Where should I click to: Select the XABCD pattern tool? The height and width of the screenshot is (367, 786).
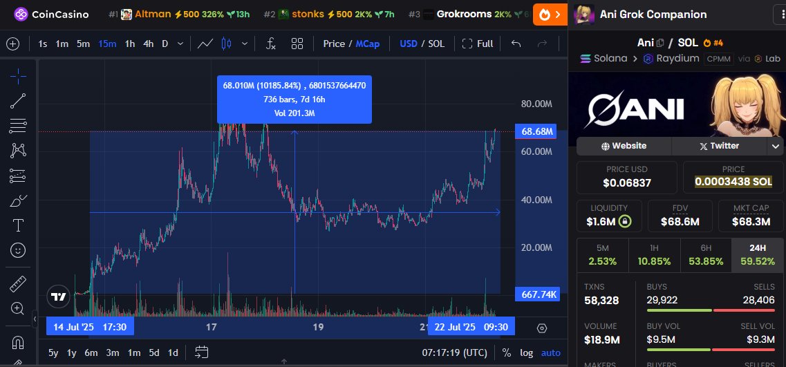(18, 151)
